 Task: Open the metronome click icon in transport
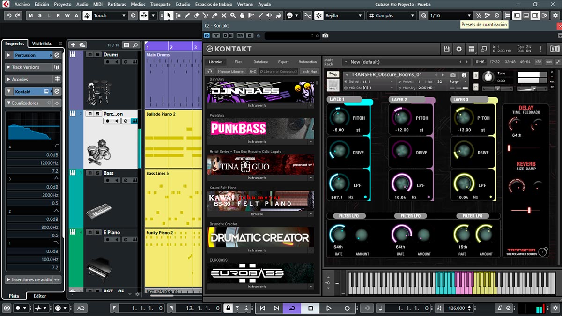[x=499, y=308]
